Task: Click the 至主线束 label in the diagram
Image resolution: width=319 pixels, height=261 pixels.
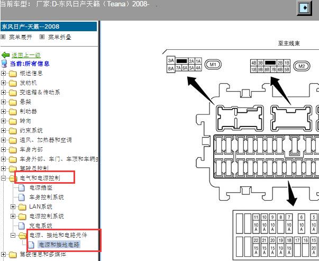Action: pos(289,43)
